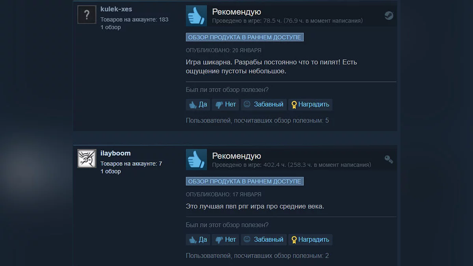Mark kulek-xes's review as 'Забавный'

pyautogui.click(x=264, y=104)
